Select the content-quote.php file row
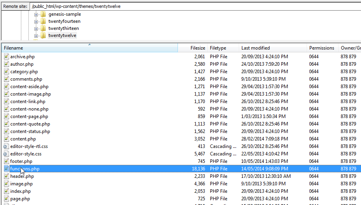 (x=30, y=124)
